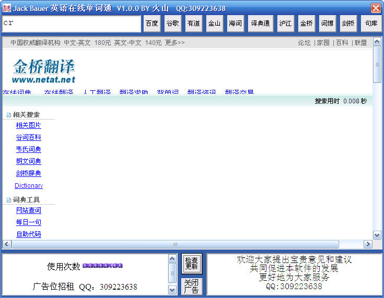Click the 百度 dictionary button
This screenshot has height=298, width=384.
[x=152, y=23]
